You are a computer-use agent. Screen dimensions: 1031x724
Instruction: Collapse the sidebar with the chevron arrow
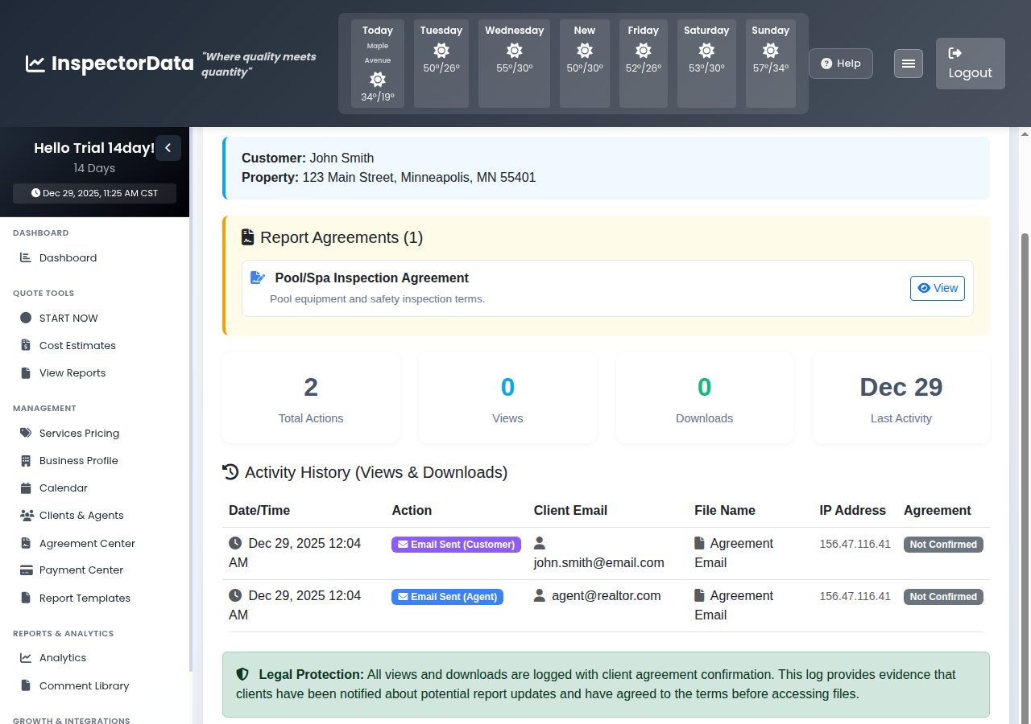(x=168, y=147)
